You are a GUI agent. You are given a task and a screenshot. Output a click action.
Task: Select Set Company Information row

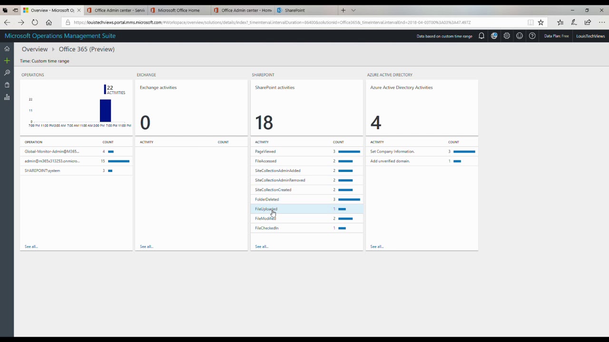422,152
